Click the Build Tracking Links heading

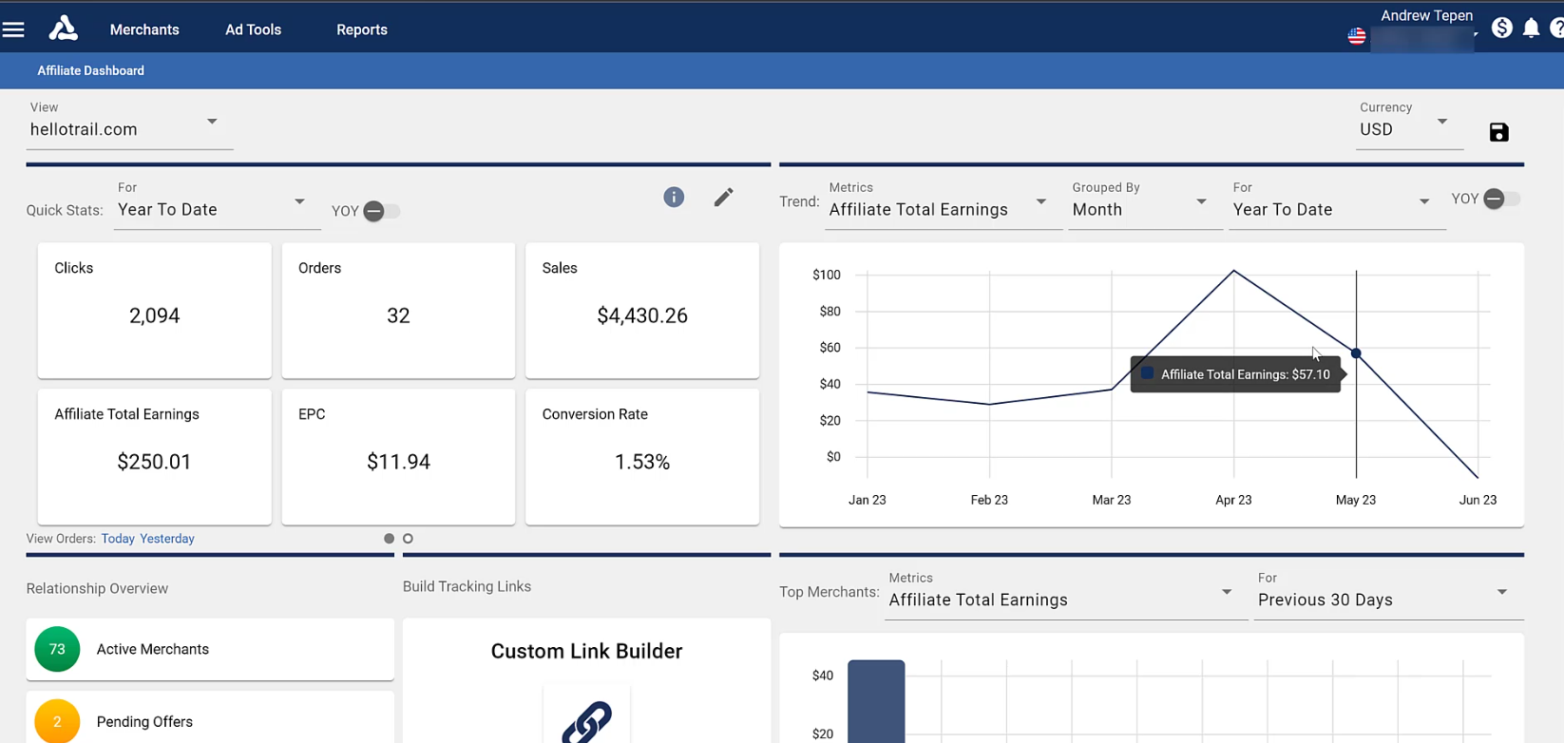click(467, 586)
